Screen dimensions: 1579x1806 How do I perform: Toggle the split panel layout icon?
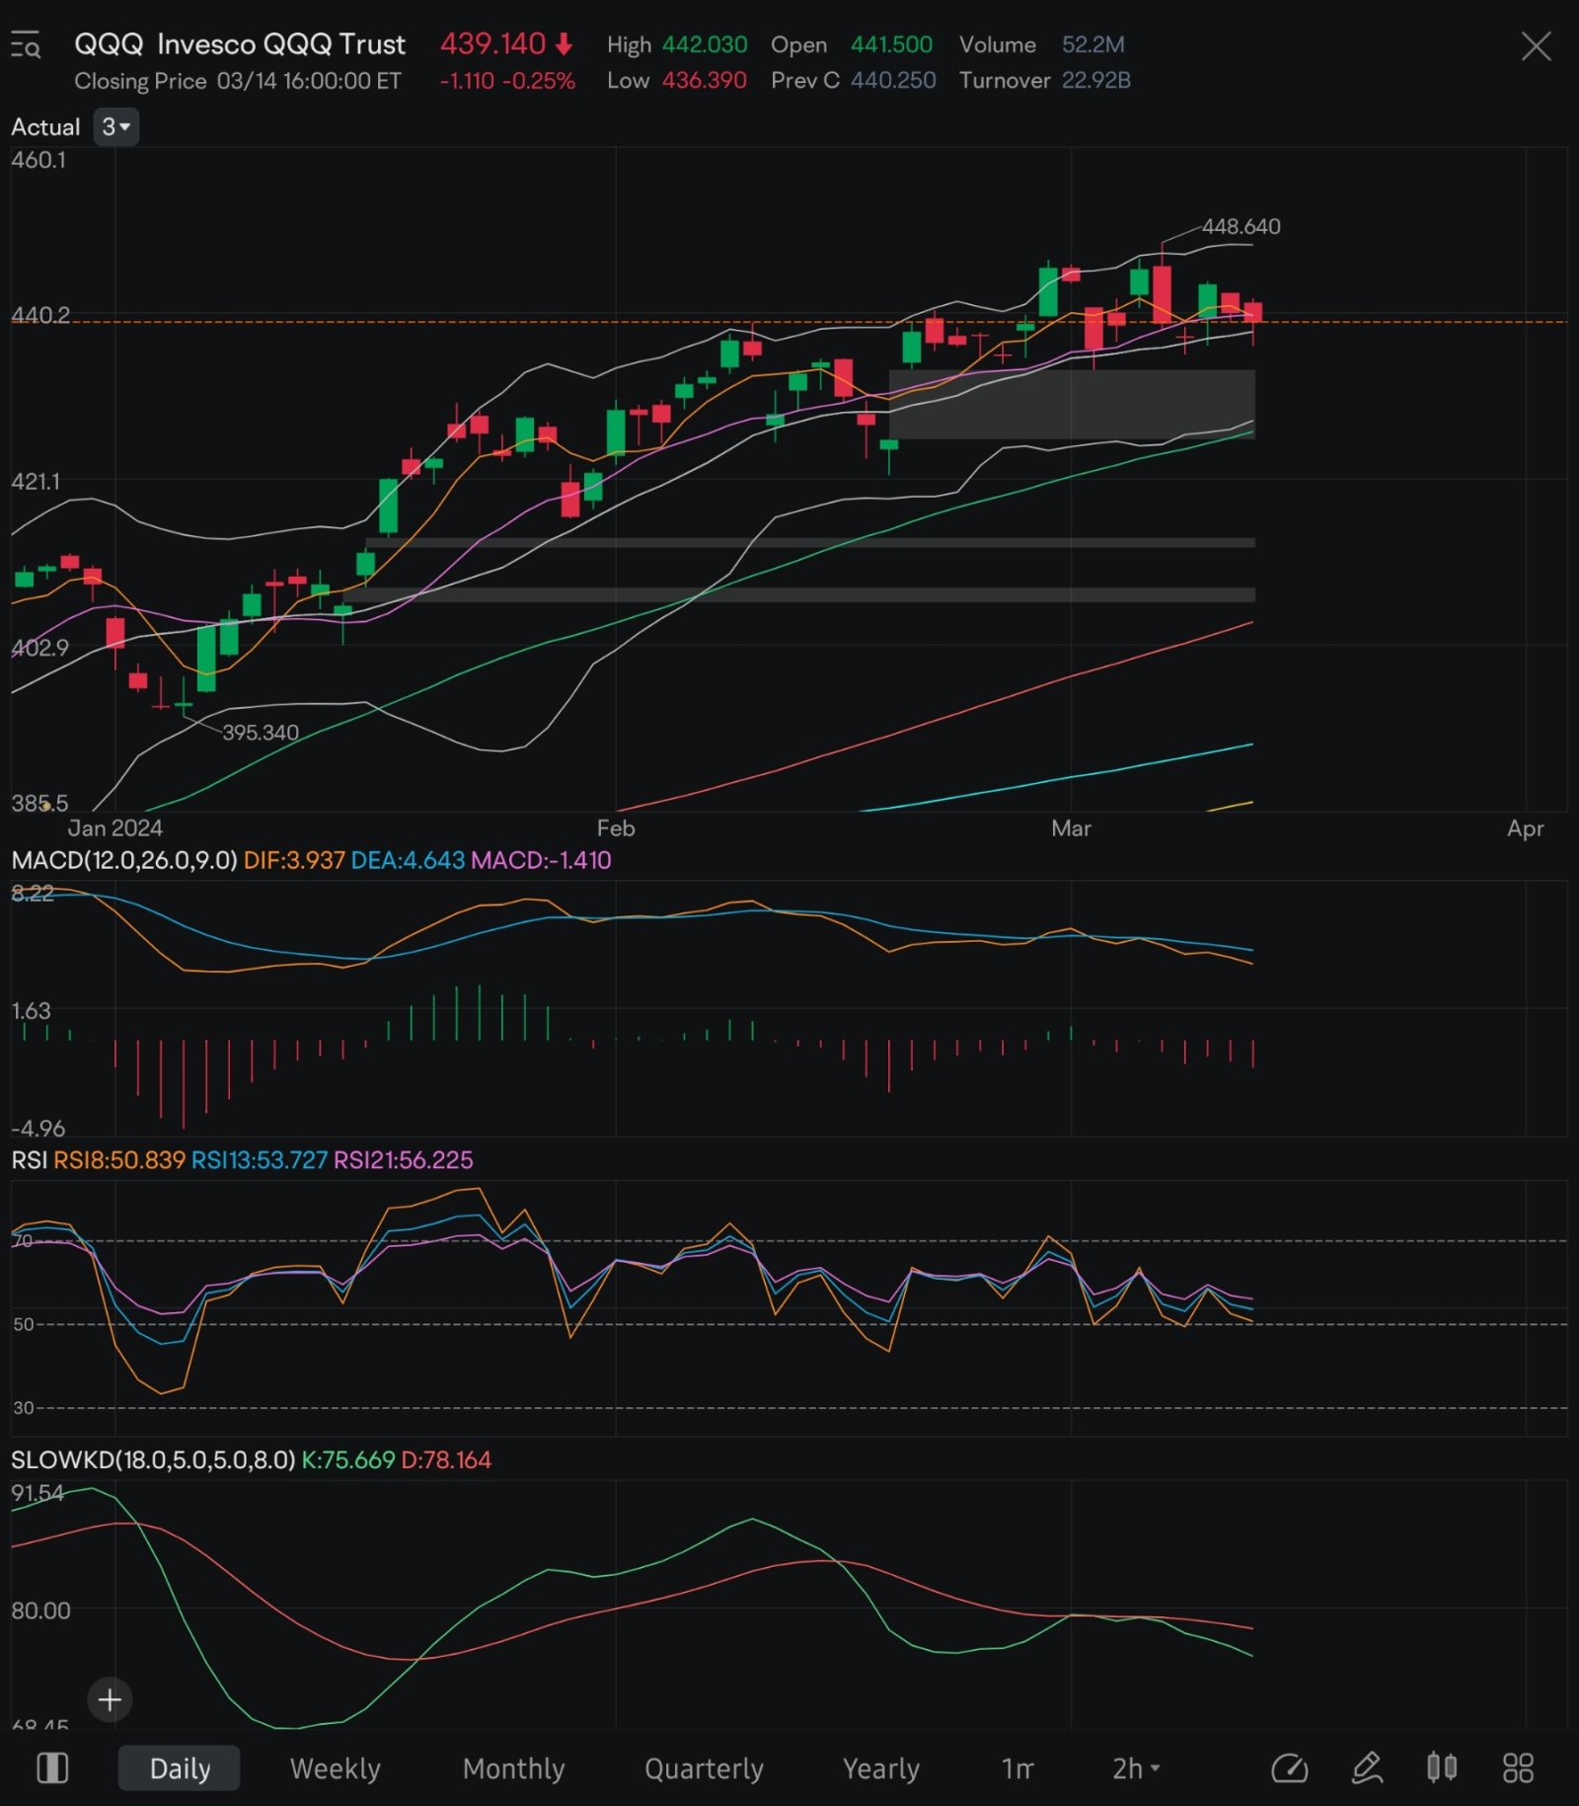pos(52,1767)
